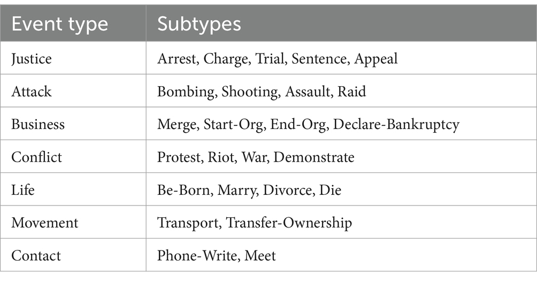Click the word 'Appeal' in Justice row
The image size is (537, 281).
click(x=376, y=58)
